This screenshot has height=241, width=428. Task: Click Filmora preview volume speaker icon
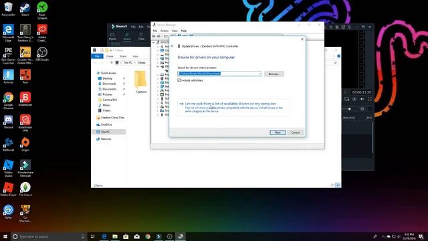point(362,99)
